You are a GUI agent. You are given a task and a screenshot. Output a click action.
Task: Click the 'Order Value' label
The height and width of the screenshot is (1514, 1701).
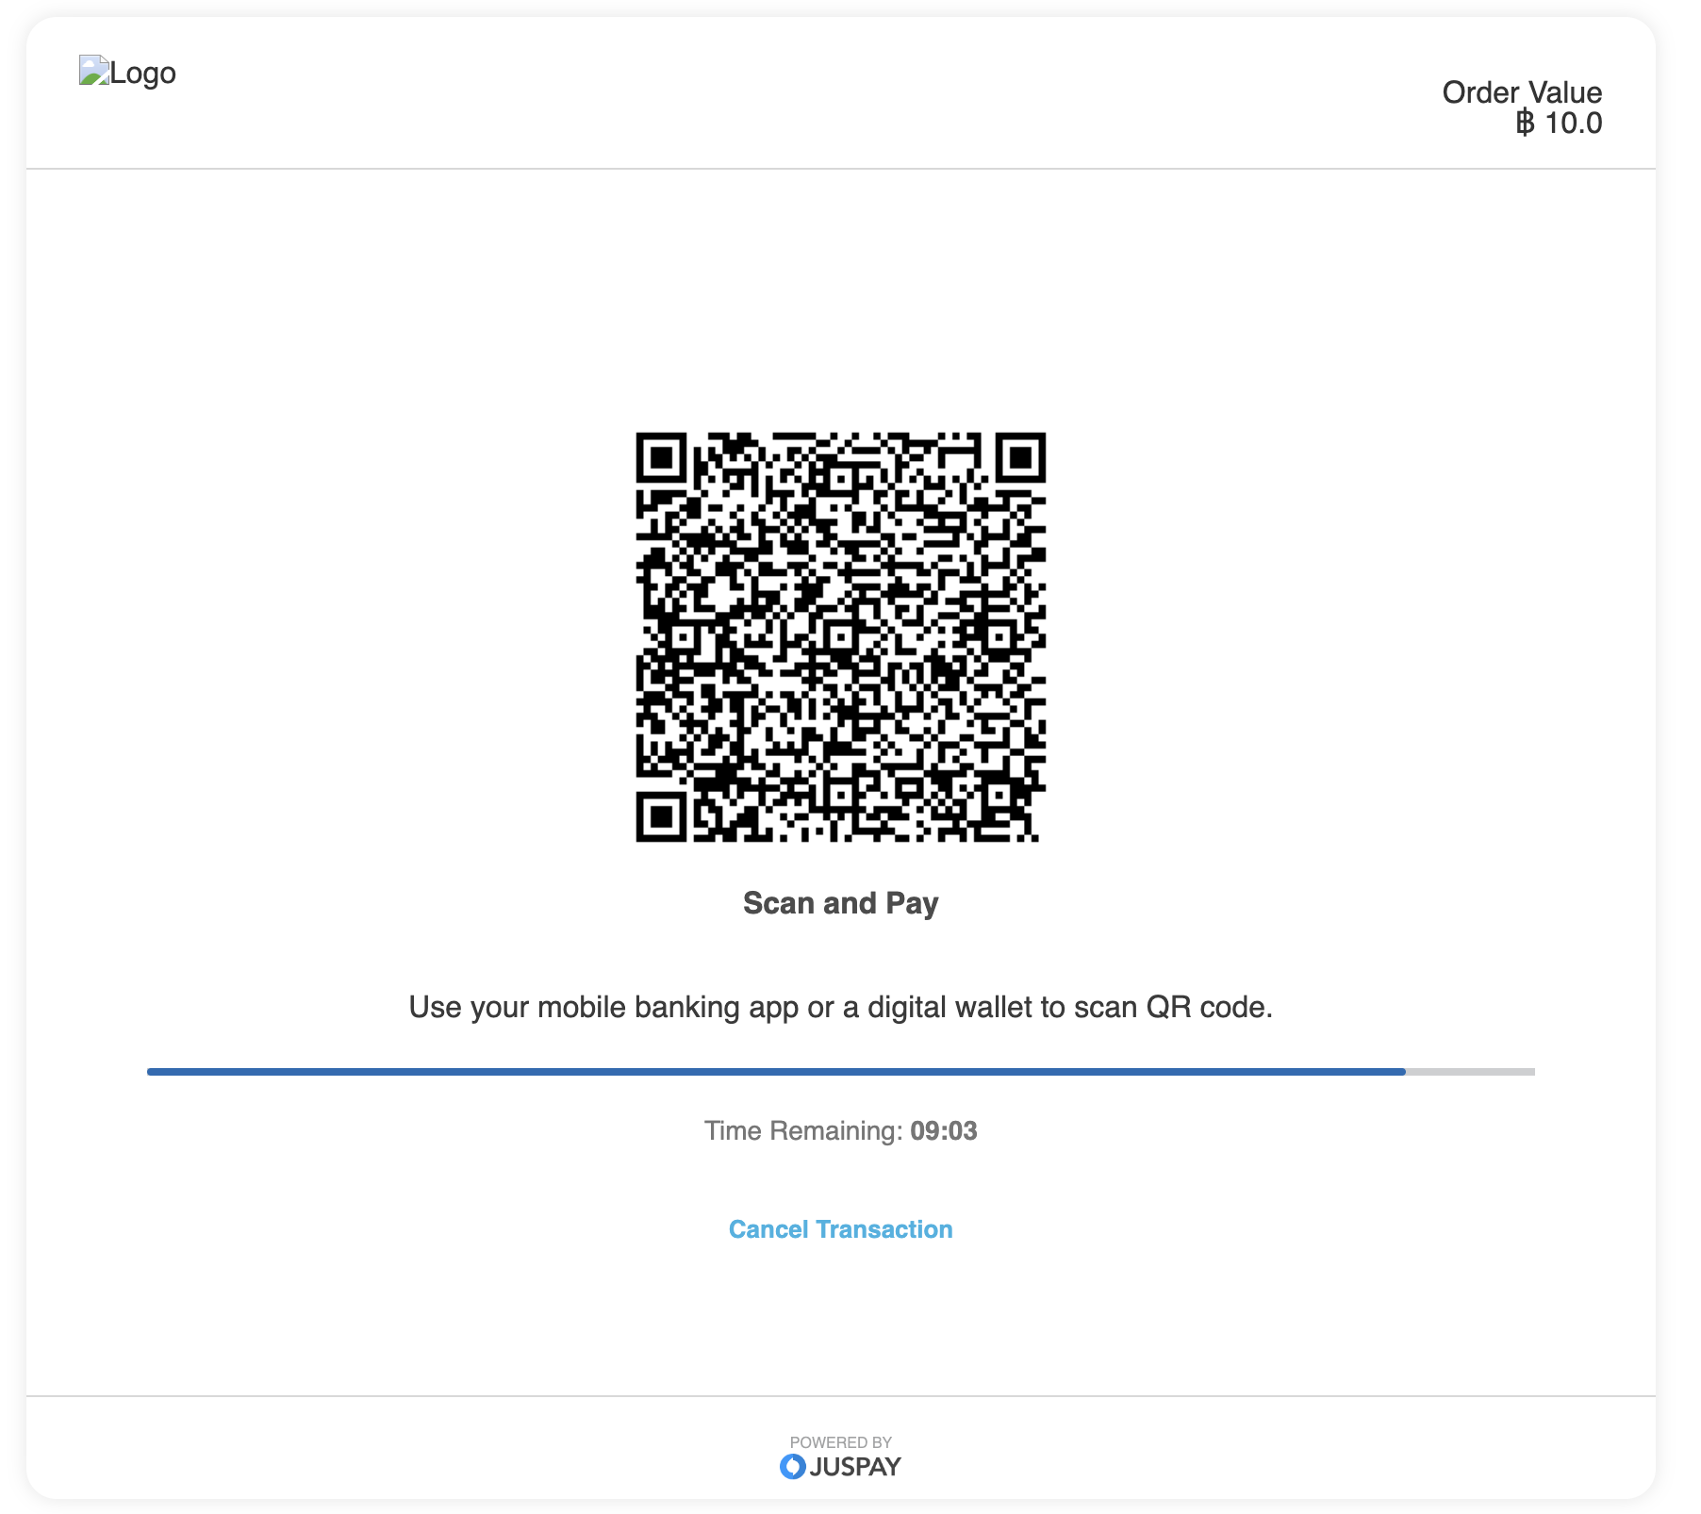point(1521,92)
